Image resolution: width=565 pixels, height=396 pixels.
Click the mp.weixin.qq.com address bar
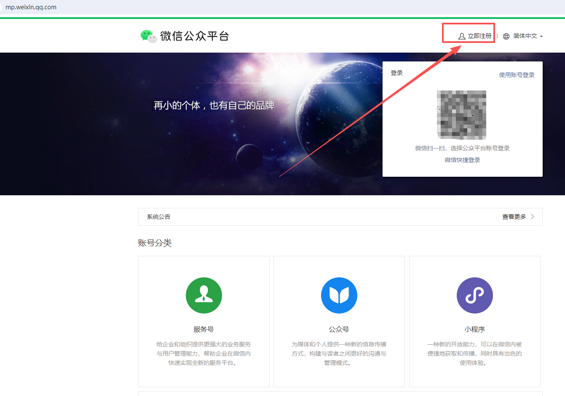click(x=31, y=7)
